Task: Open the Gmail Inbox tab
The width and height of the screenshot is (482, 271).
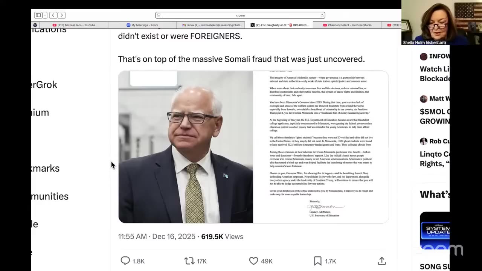Action: 210,25
